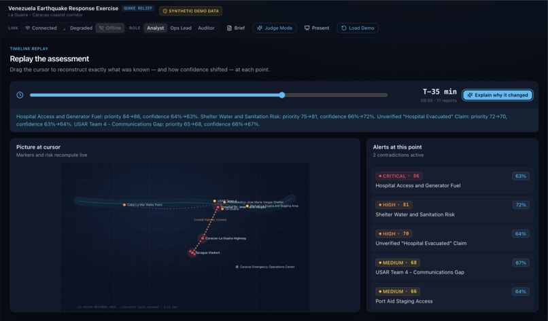Click Load Demo button
The height and width of the screenshot is (321, 548).
coord(358,28)
